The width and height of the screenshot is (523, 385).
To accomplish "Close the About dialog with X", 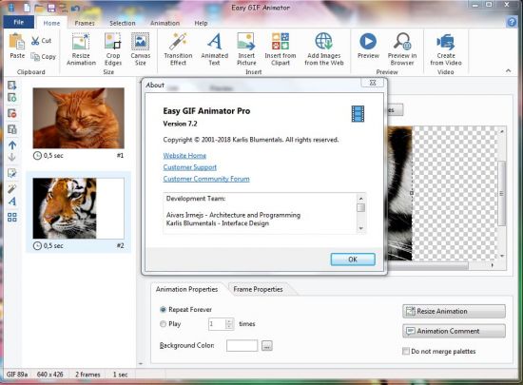I will [373, 83].
